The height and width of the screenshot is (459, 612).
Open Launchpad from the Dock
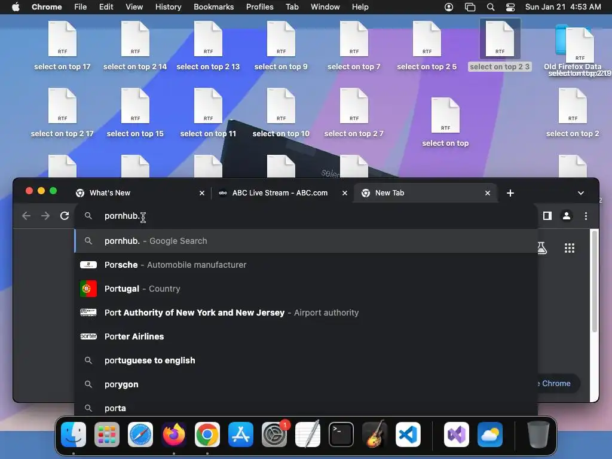(107, 434)
